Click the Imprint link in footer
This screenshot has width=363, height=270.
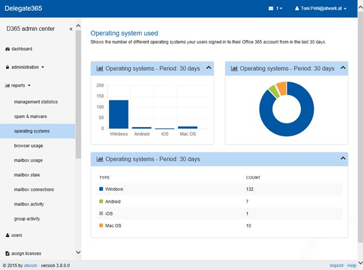tap(338, 266)
